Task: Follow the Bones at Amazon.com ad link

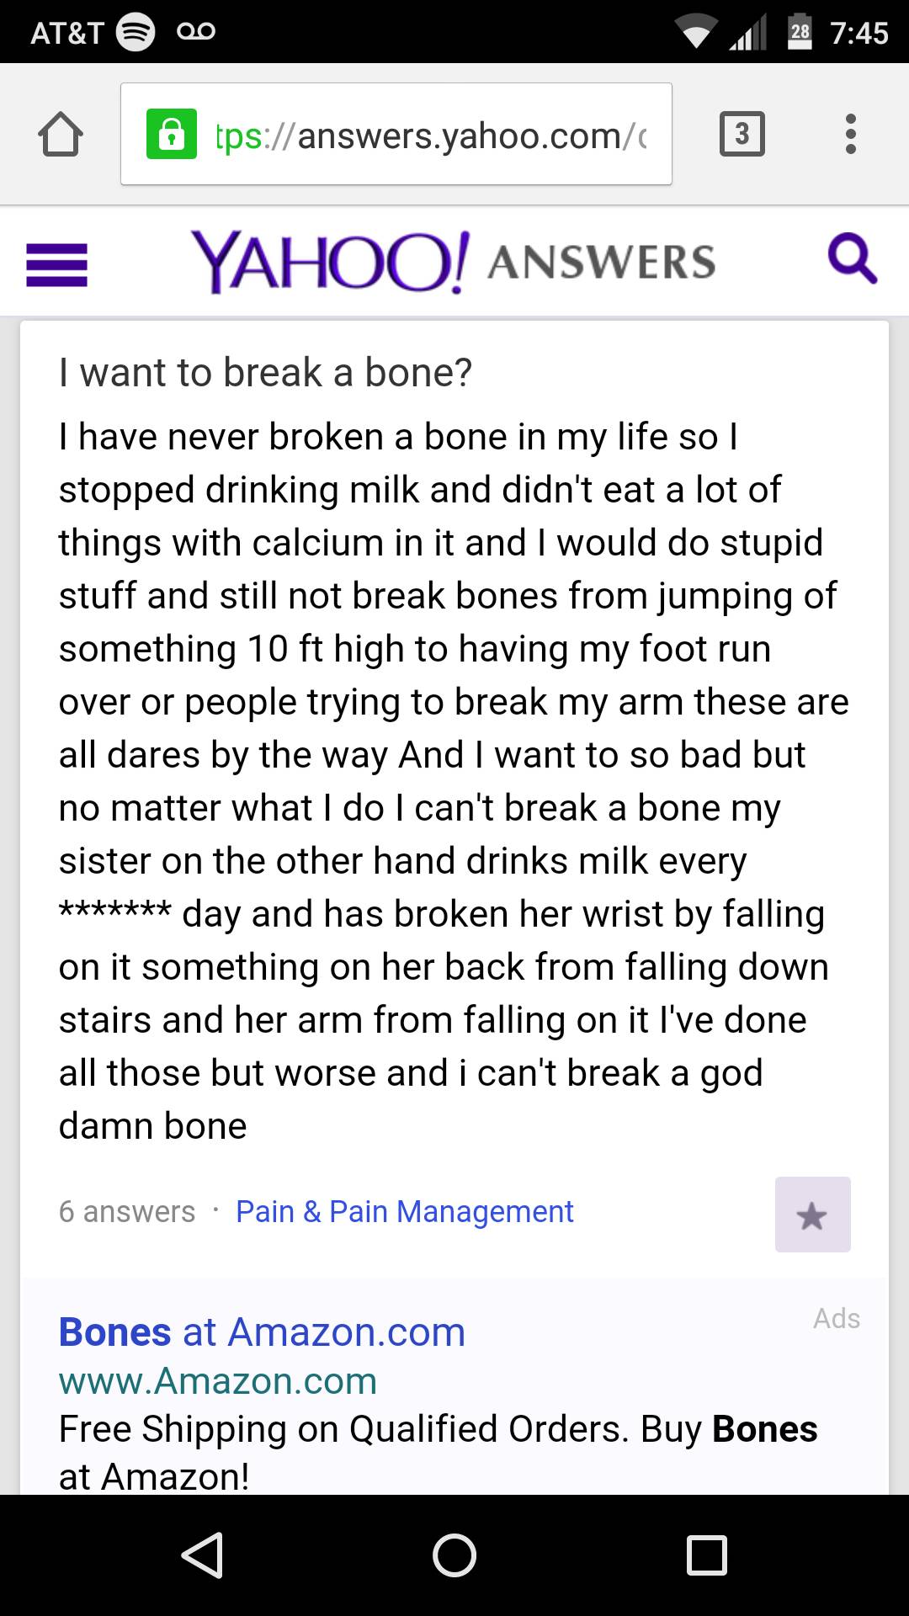Action: pos(261,1332)
